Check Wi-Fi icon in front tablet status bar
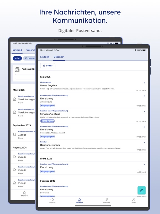Viewport: 160px width, 214px height. click(135, 50)
